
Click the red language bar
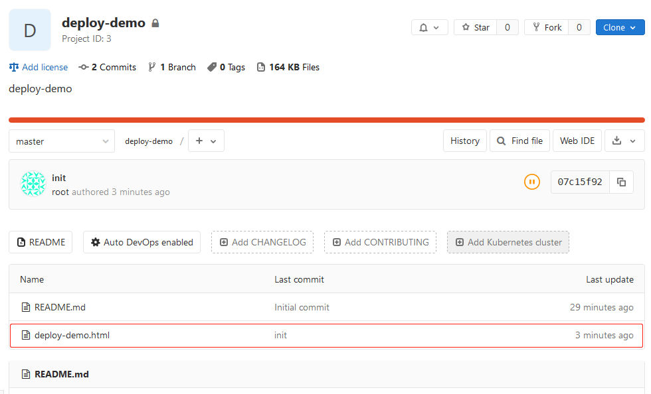326,120
